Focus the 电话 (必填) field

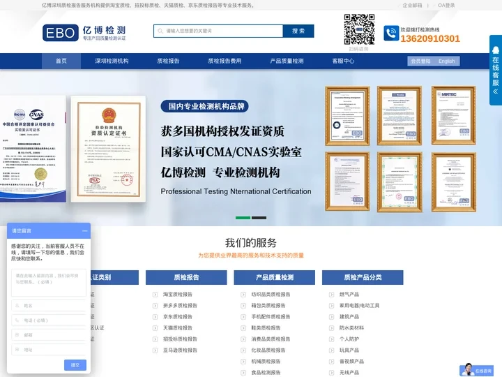(x=49, y=320)
